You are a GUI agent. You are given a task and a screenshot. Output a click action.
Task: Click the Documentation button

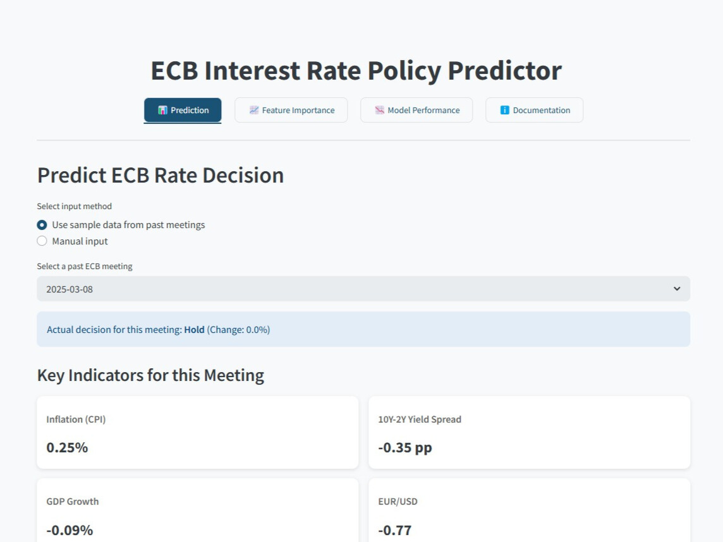tap(534, 110)
